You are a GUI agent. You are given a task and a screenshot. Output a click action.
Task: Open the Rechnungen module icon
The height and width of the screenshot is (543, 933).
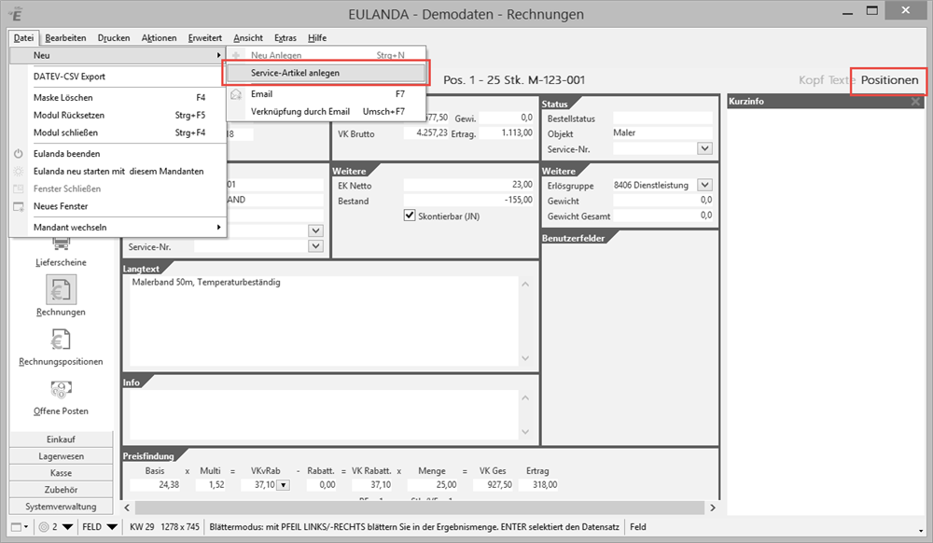pos(61,289)
